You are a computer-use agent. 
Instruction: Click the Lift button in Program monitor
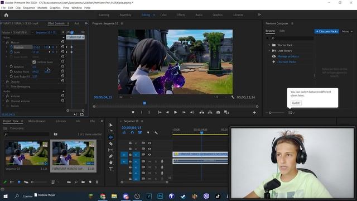pyautogui.click(x=202, y=112)
